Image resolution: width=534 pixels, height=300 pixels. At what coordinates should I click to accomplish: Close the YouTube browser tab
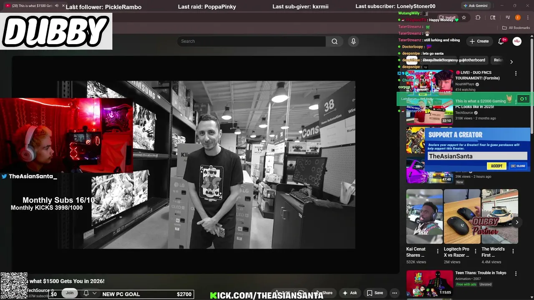click(x=63, y=6)
